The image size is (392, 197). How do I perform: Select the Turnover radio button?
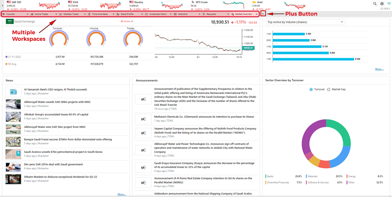[x=311, y=89]
